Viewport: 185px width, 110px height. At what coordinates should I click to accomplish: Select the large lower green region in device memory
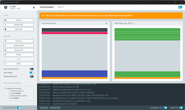click(x=147, y=74)
